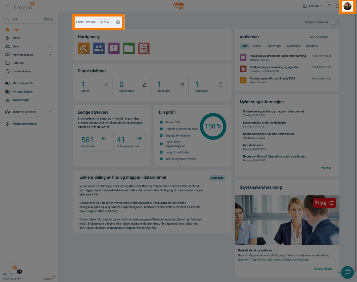Click the orange gavel icon in Hurtigmeny
This screenshot has height=282, width=357.
point(84,48)
